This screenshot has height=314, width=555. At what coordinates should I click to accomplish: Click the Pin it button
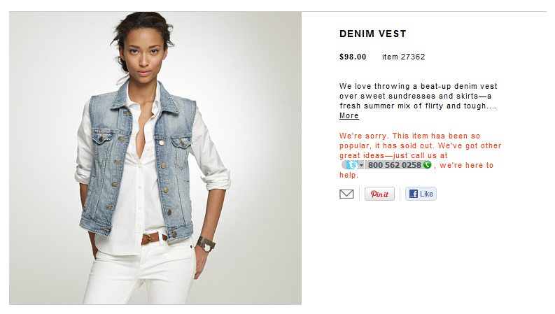[x=379, y=194]
